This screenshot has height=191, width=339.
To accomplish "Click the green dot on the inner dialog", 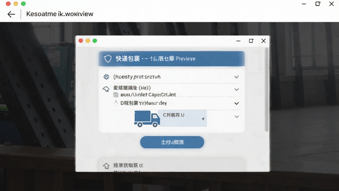I will click(x=95, y=41).
